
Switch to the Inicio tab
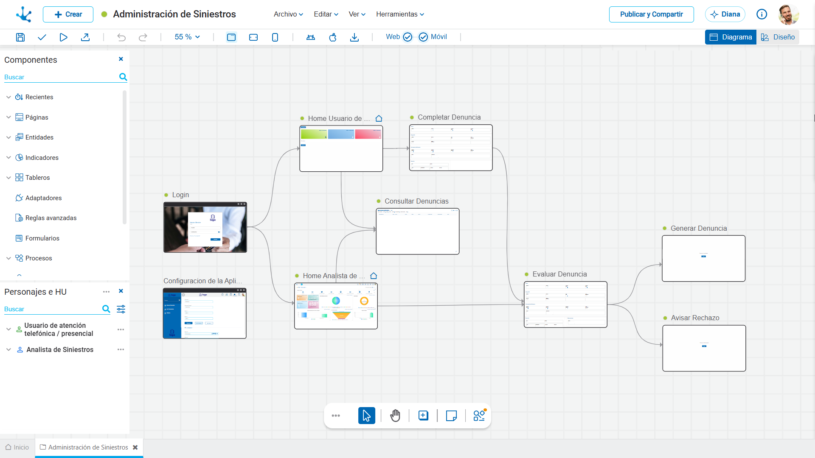tap(17, 447)
